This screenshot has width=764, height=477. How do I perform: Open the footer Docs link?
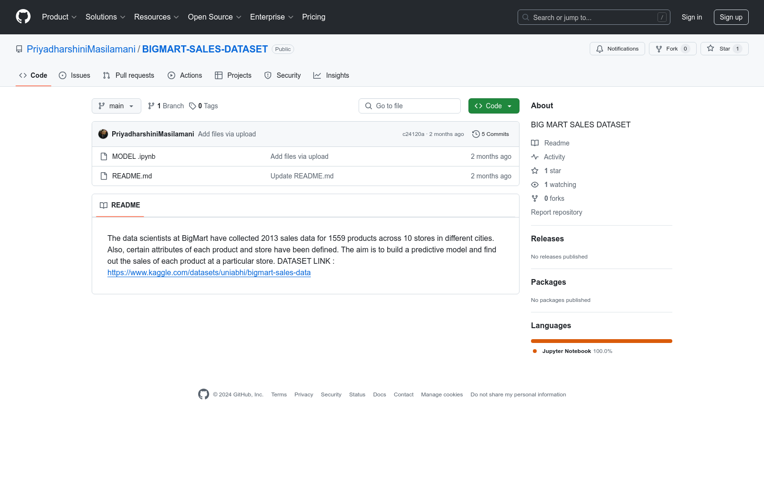pyautogui.click(x=380, y=394)
